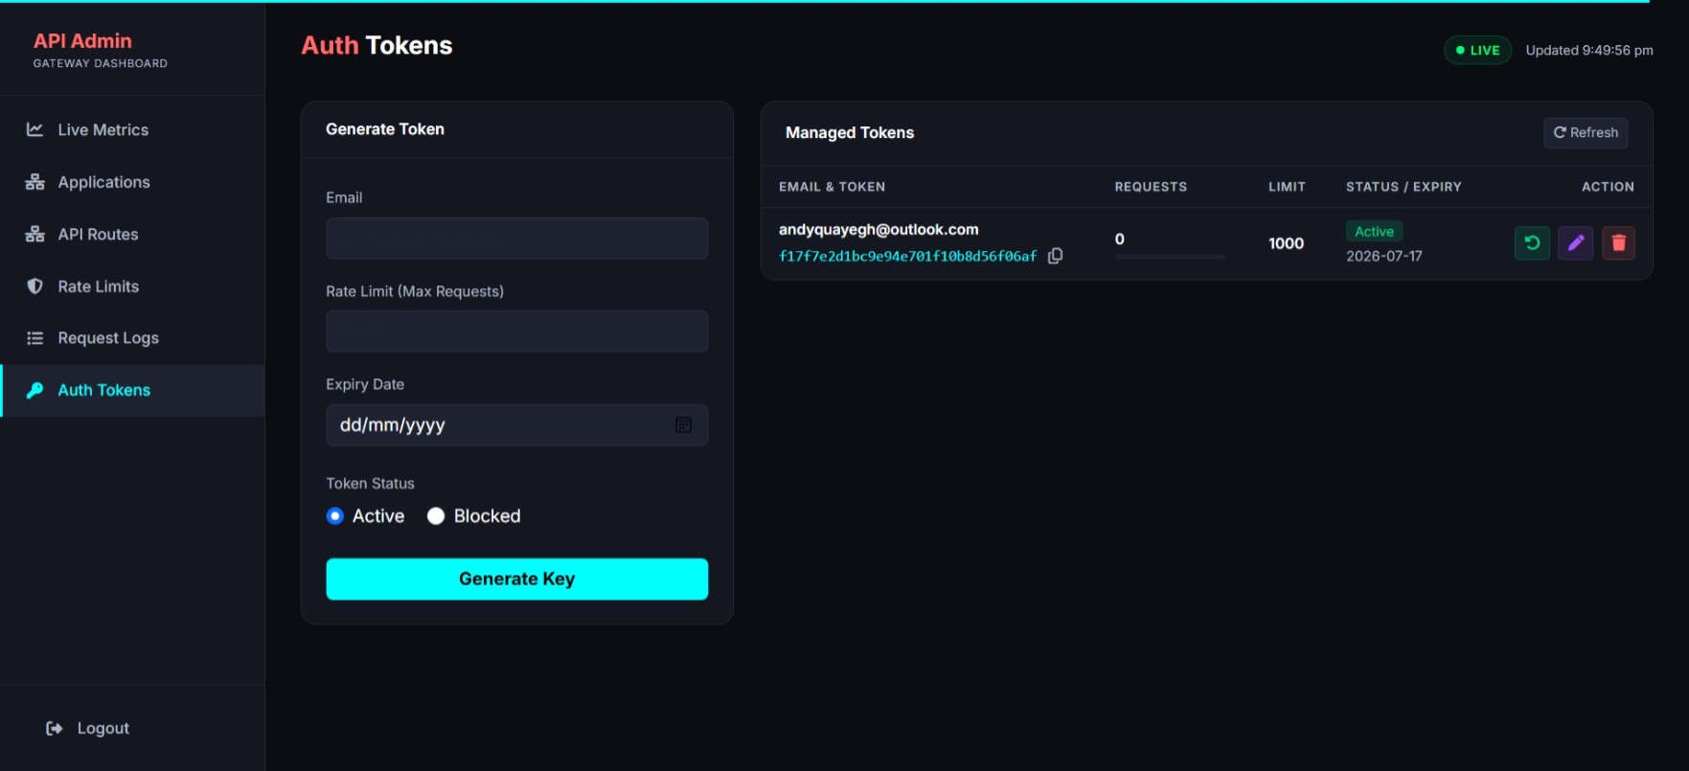Click the Auth Tokens page heading
Image resolution: width=1689 pixels, height=771 pixels.
377,45
